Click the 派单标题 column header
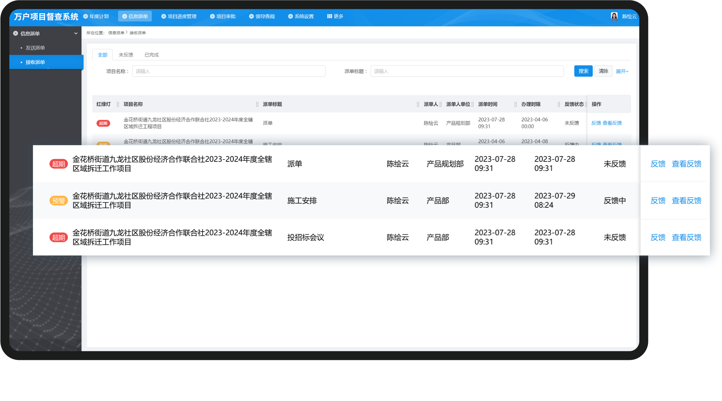This screenshot has height=401, width=722. click(273, 104)
